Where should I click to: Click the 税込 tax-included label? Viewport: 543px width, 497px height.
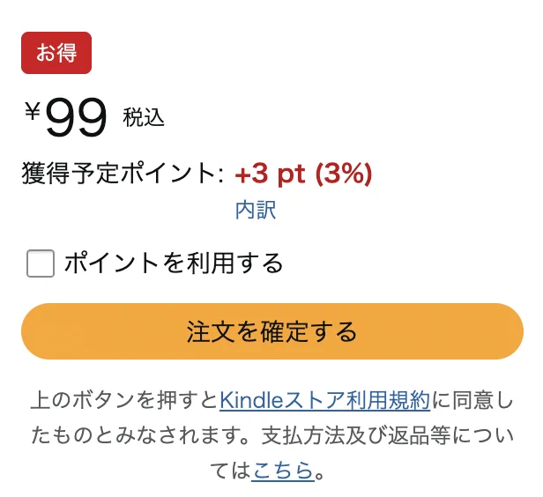click(144, 118)
